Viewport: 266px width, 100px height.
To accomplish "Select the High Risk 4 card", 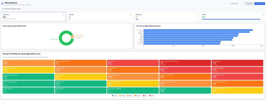I will click(99, 17).
